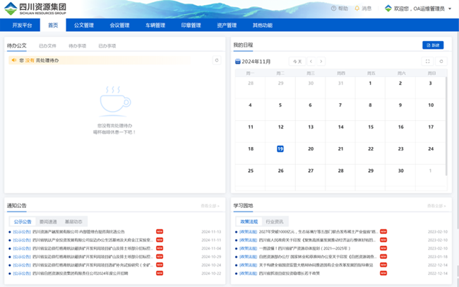Click the 新建 schedule button
459x287 pixels.
click(433, 45)
